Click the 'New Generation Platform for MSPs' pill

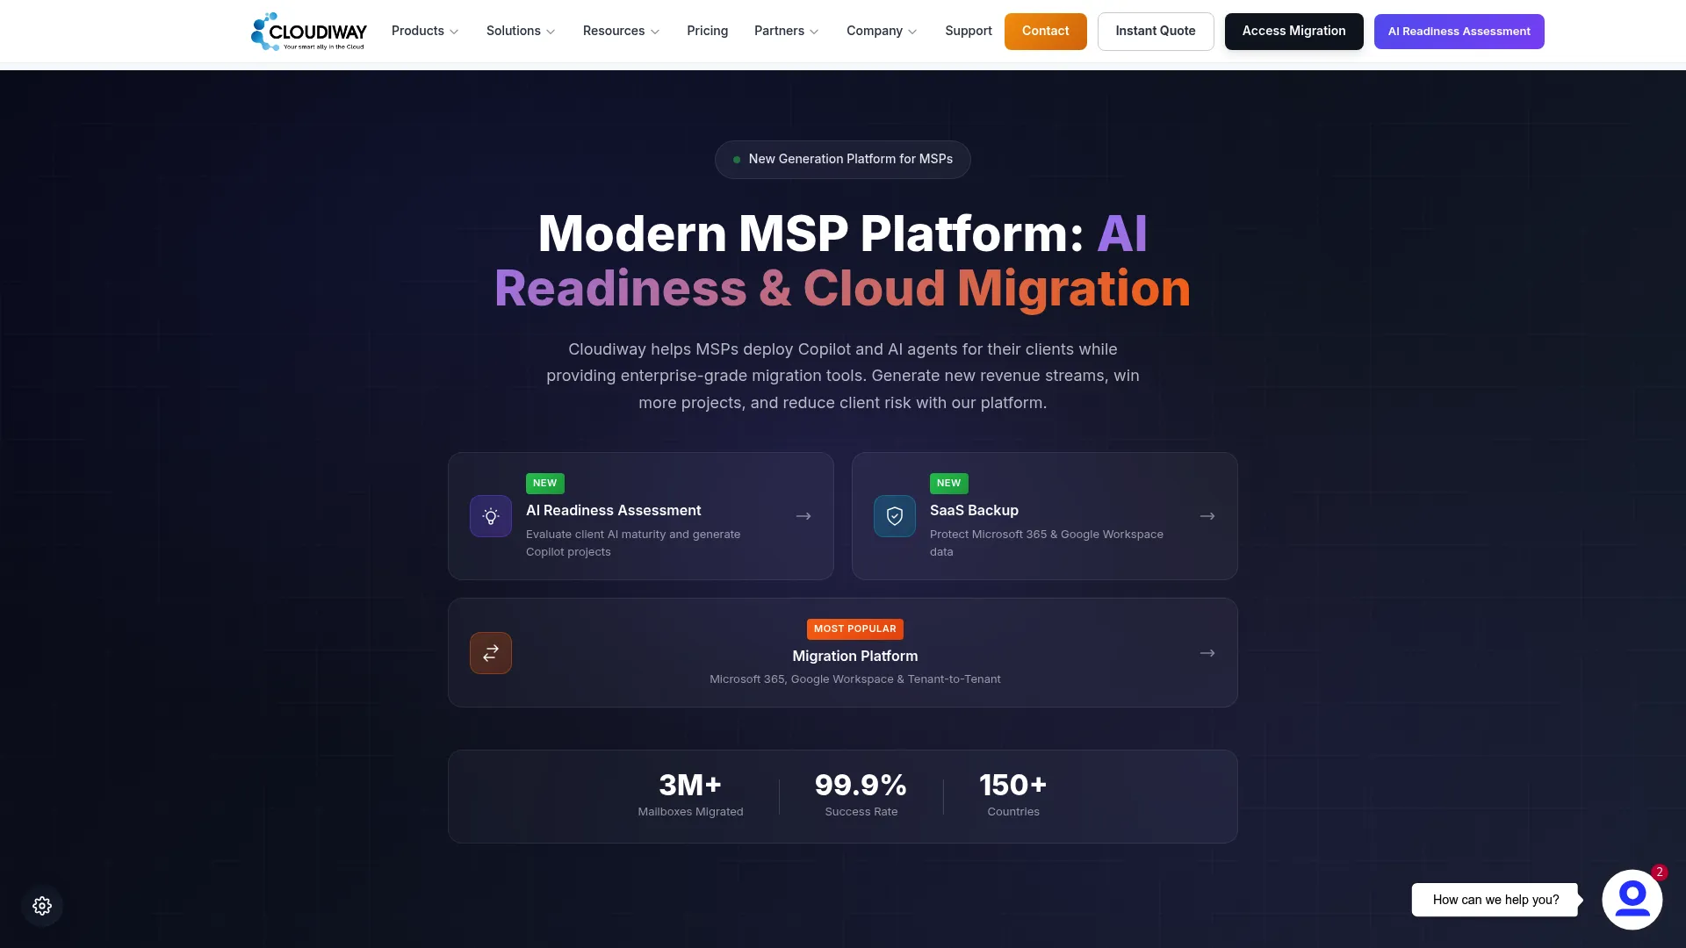point(843,160)
